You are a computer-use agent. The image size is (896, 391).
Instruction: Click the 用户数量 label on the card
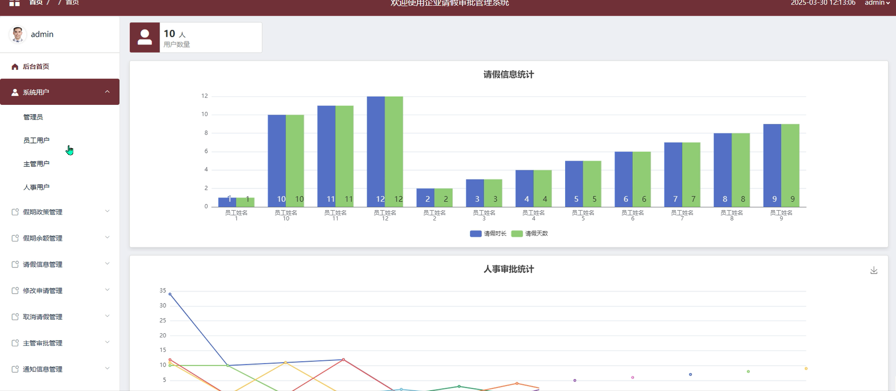click(x=176, y=45)
